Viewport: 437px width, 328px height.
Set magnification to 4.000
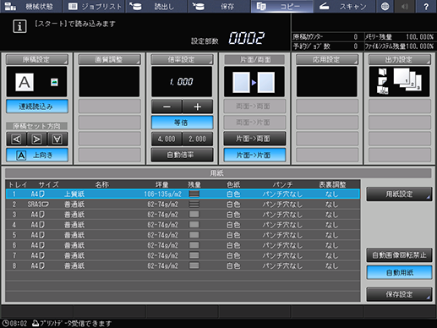pyautogui.click(x=167, y=139)
